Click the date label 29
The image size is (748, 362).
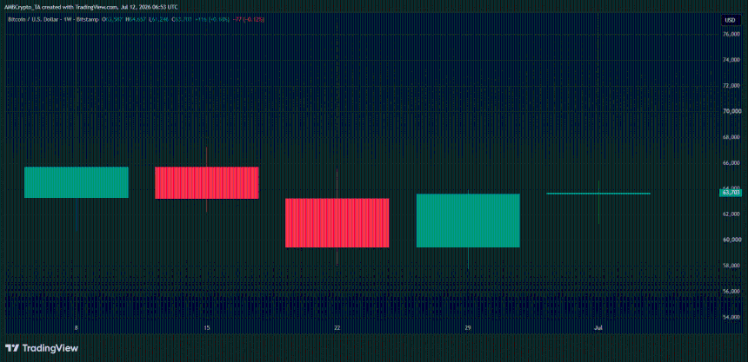tap(468, 327)
